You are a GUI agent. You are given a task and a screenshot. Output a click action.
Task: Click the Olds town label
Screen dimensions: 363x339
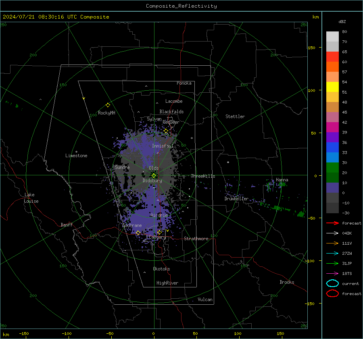point(154,168)
